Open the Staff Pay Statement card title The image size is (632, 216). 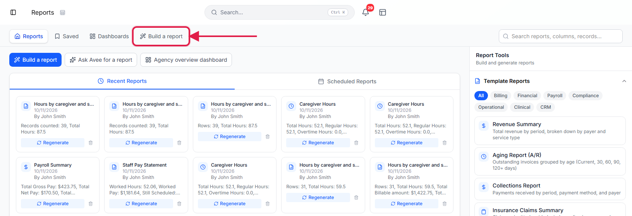(144, 165)
